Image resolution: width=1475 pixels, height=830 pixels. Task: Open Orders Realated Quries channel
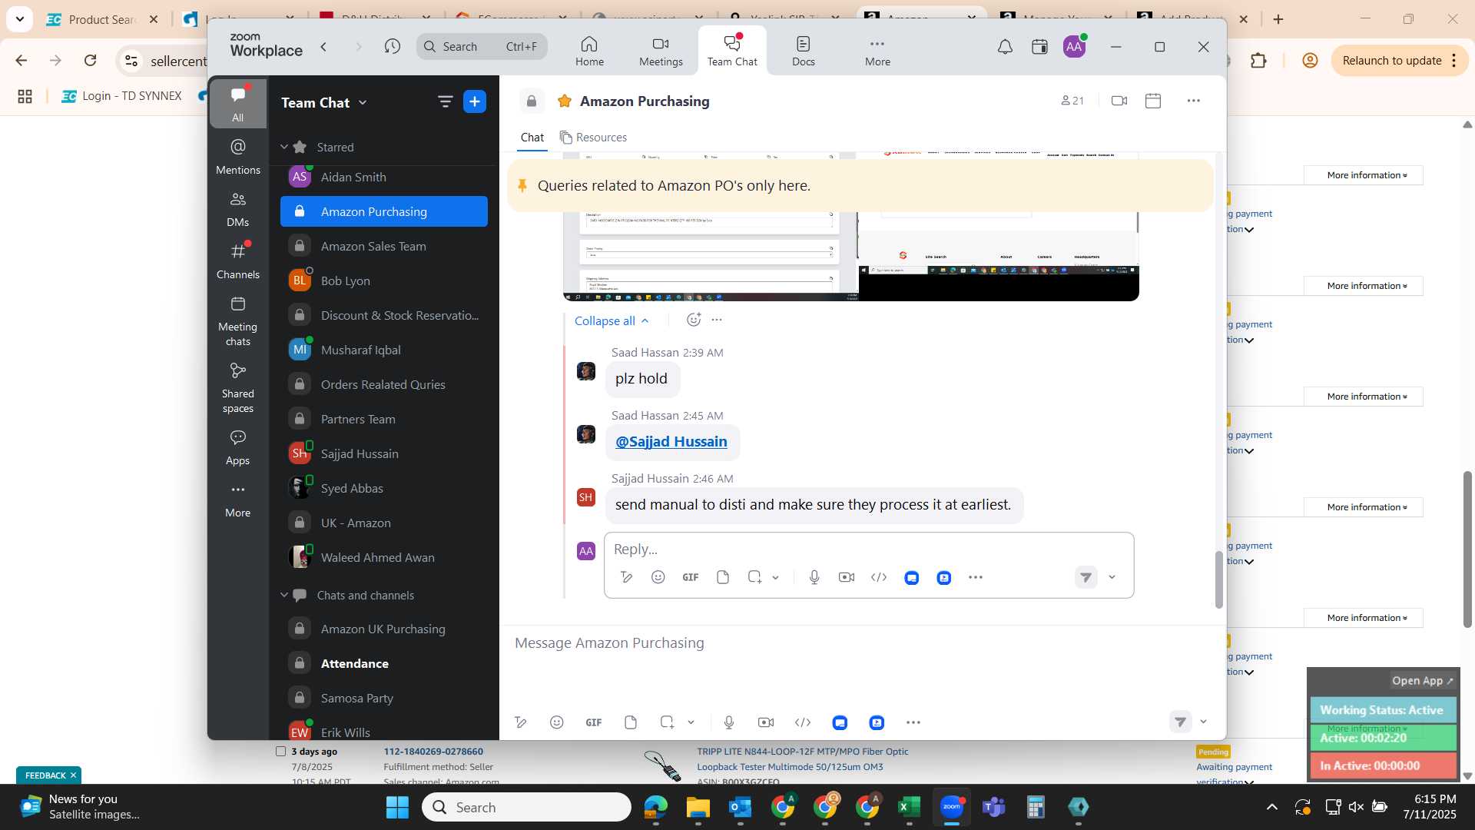point(384,384)
